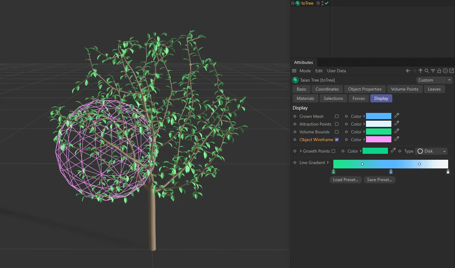Click the Load Preset button
The image size is (455, 268).
pos(345,180)
